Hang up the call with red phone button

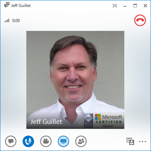pyautogui.click(x=140, y=20)
